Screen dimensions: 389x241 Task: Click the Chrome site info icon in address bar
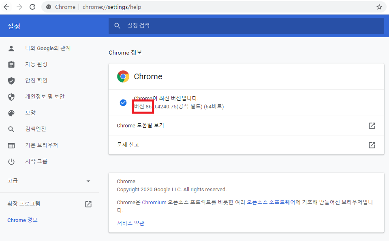tap(49, 7)
